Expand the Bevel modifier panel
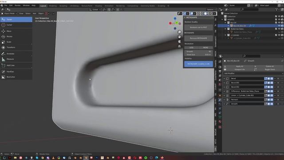 pyautogui.click(x=224, y=79)
